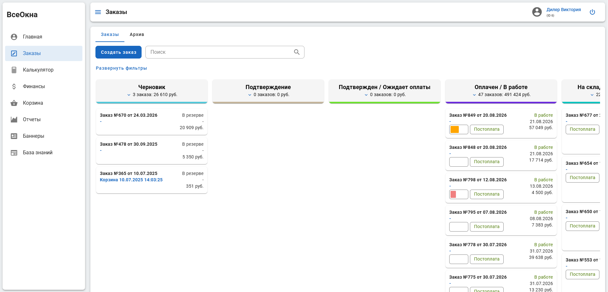Image resolution: width=608 pixels, height=292 pixels.
Task: Click the Калькулятор sidebar icon
Action: (x=14, y=70)
